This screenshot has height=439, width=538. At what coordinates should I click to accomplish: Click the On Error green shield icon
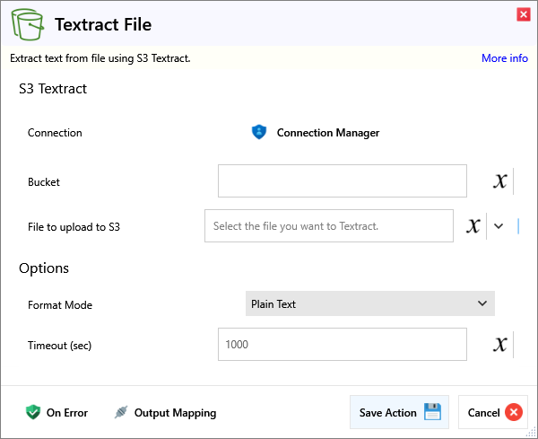(33, 413)
